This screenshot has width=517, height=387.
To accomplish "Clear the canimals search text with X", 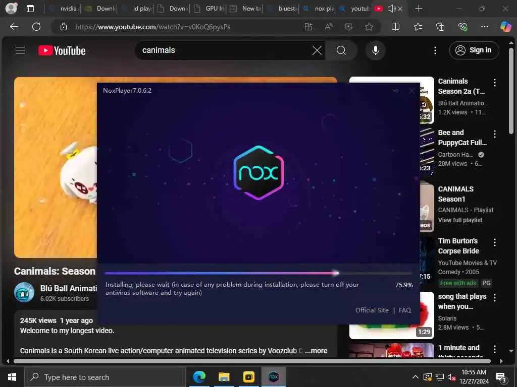I will tap(317, 50).
